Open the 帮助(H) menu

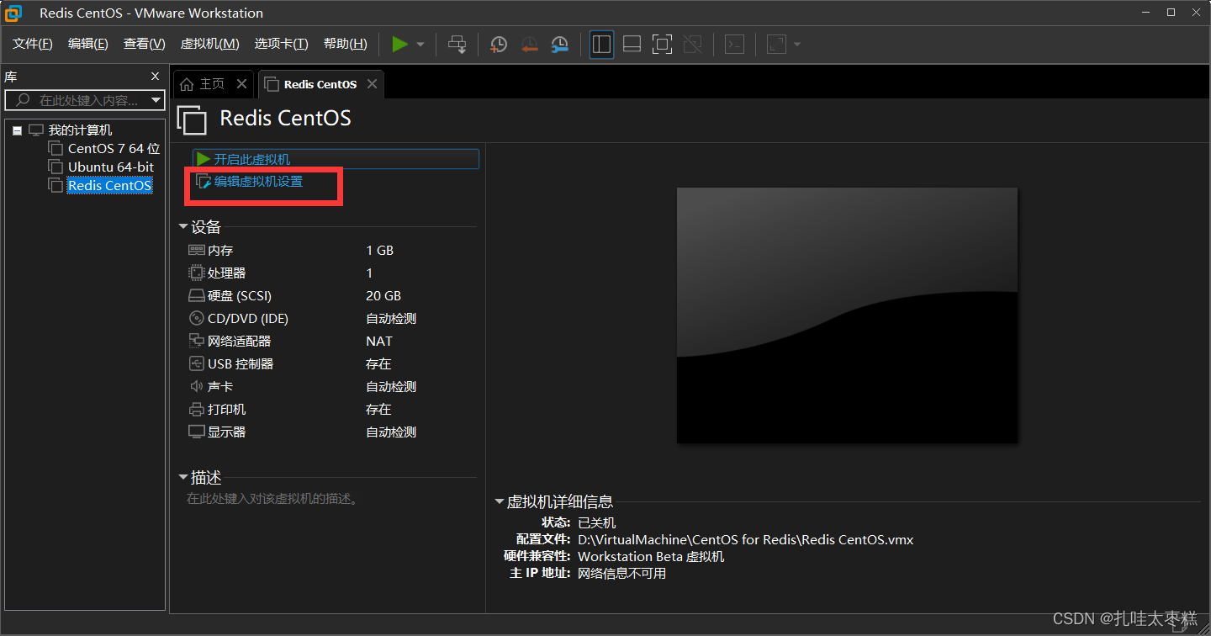click(x=346, y=44)
